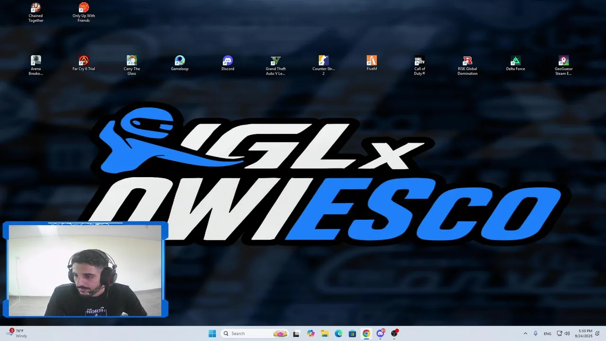Launch Copilot from the taskbar
606x341 pixels.
(x=311, y=333)
